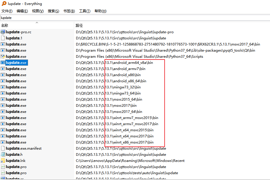Open the 工具(T) menu
The height and width of the screenshot is (180, 270).
tap(84, 11)
